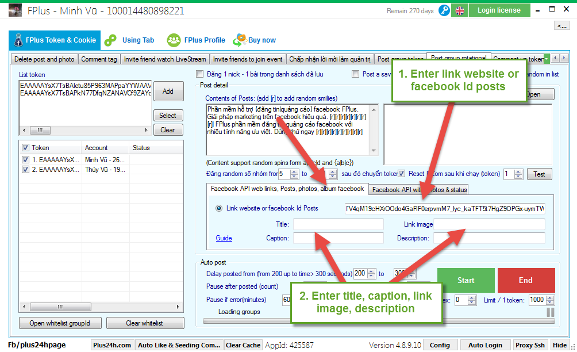This screenshot has width=577, height=352.
Task: Click the Clear whitelist button
Action: pyautogui.click(x=145, y=323)
